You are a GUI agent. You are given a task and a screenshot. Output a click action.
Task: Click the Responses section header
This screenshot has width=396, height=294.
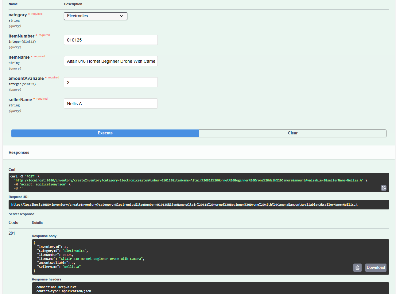19,152
